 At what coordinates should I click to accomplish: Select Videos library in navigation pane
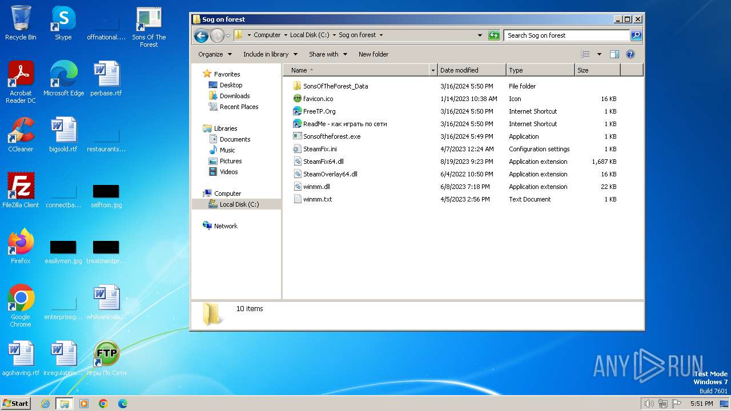pos(228,172)
